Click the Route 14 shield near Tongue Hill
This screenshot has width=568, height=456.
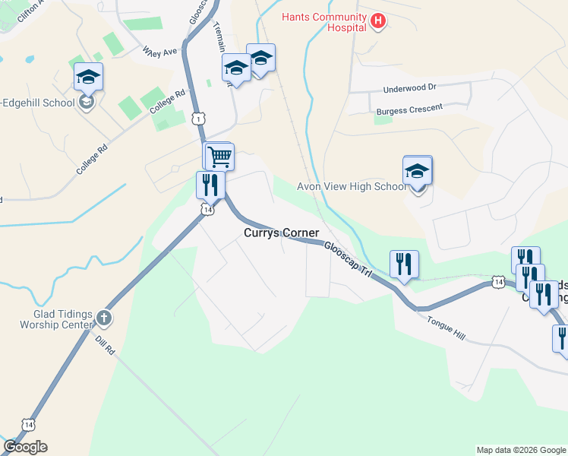[498, 282]
